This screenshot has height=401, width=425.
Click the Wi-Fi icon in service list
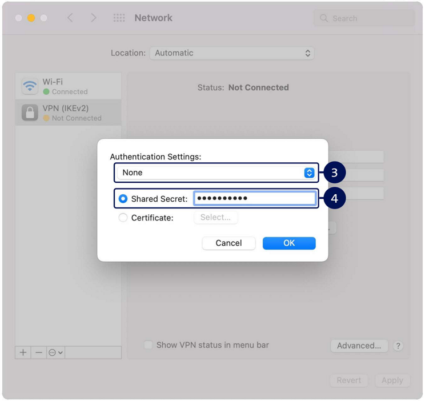point(30,86)
